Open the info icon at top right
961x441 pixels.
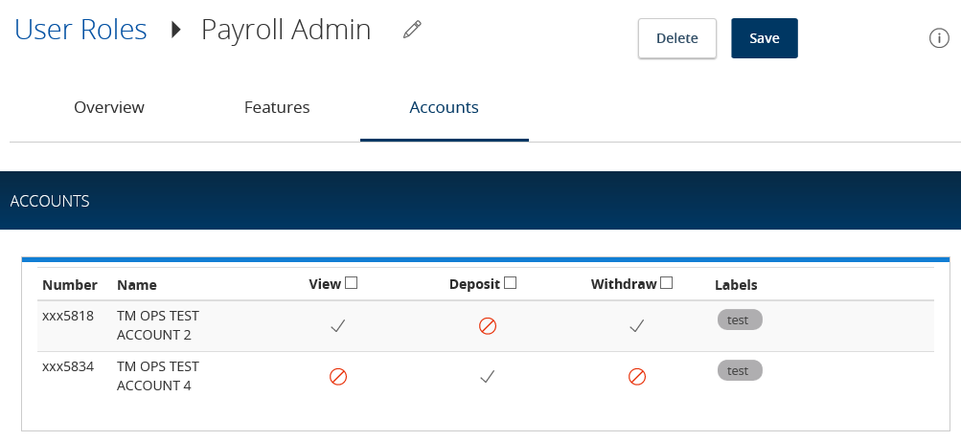[939, 38]
